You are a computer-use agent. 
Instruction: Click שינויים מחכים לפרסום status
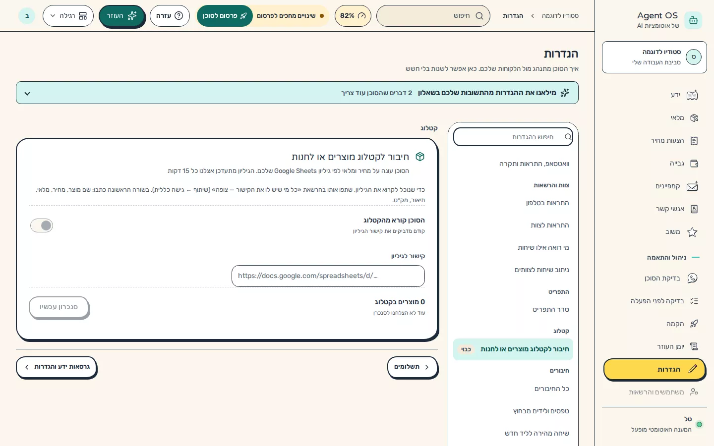coord(290,16)
